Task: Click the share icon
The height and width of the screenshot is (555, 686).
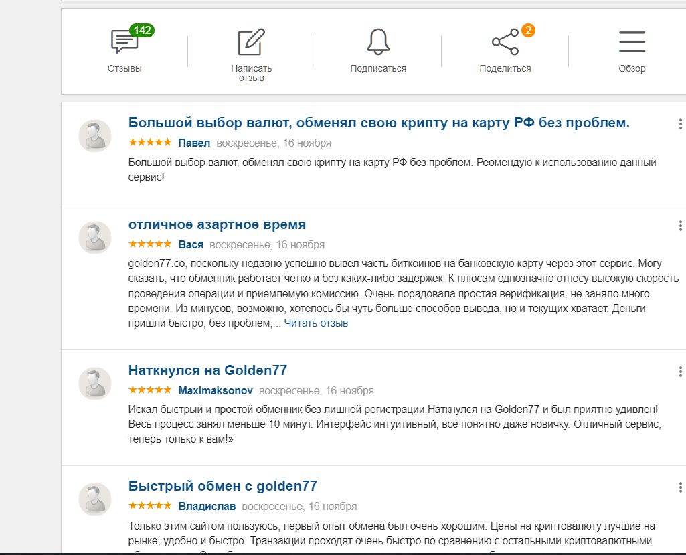Action: [x=505, y=42]
